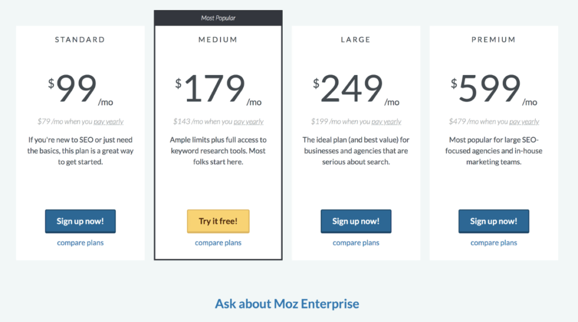The height and width of the screenshot is (322, 578).
Task: Select the MEDIUM plan heading
Action: point(218,39)
